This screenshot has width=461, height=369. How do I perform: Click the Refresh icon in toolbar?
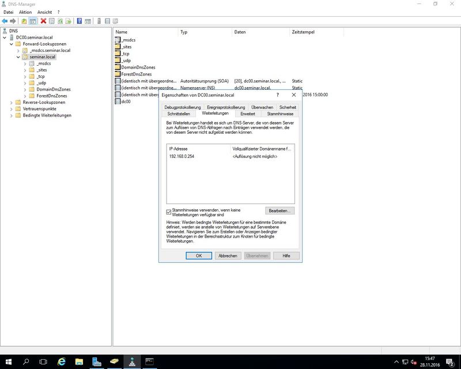[60, 21]
